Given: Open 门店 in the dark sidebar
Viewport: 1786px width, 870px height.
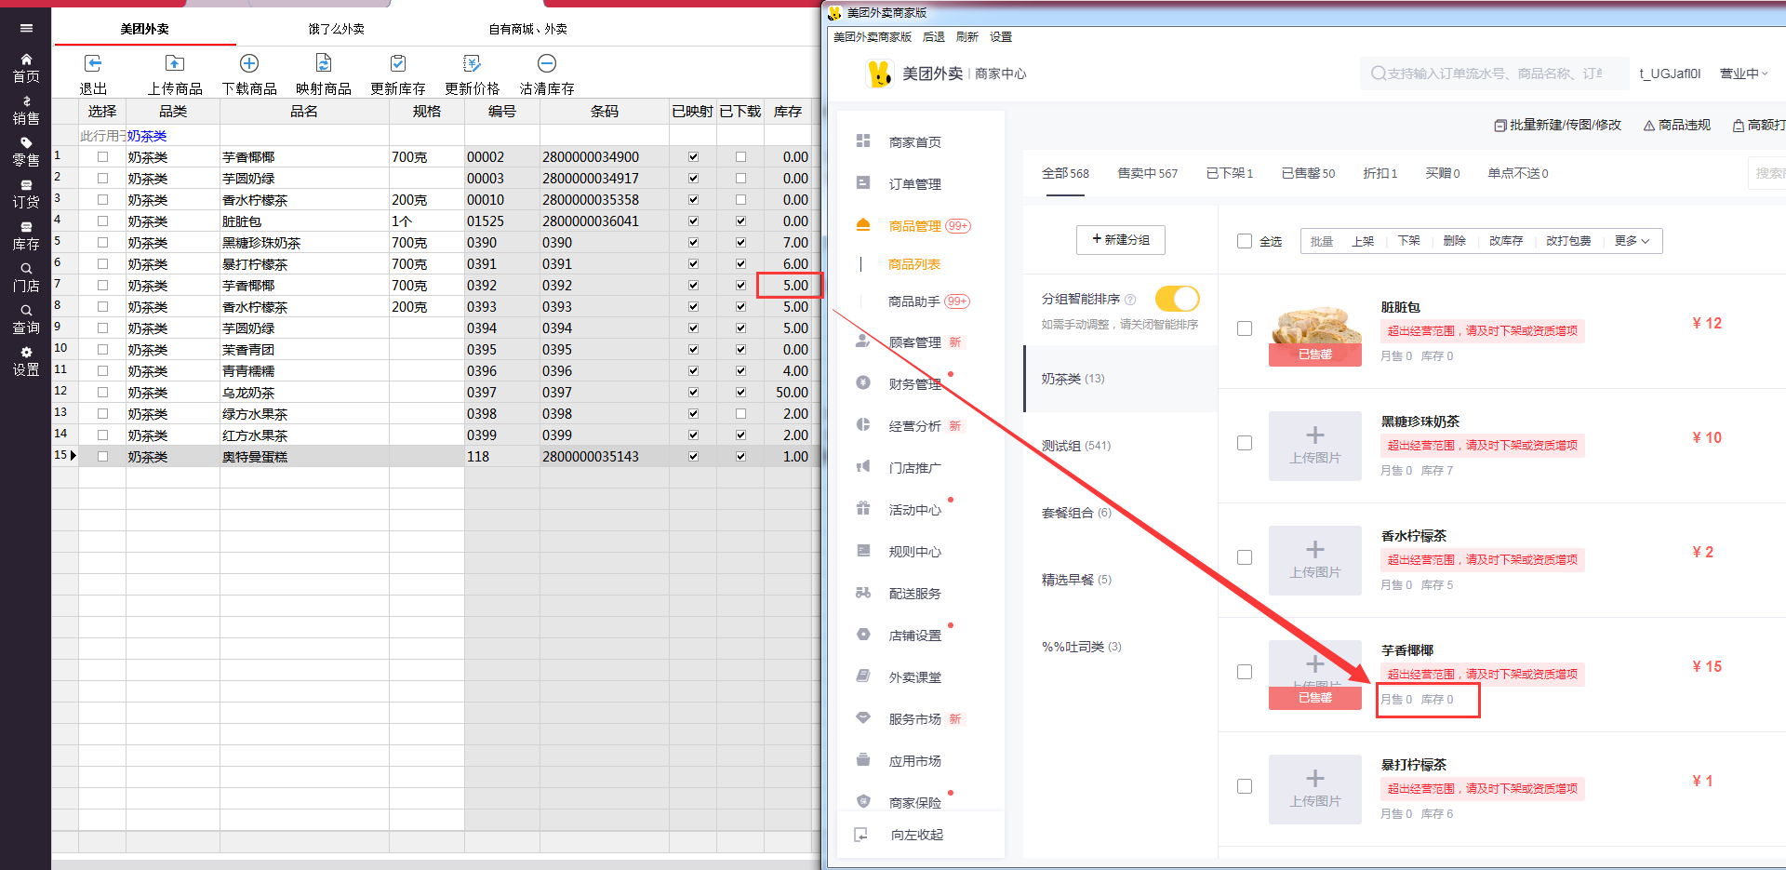Looking at the screenshot, I should tap(26, 278).
